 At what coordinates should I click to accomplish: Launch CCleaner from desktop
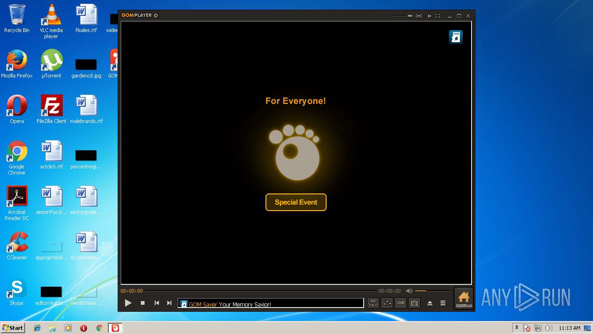(17, 246)
